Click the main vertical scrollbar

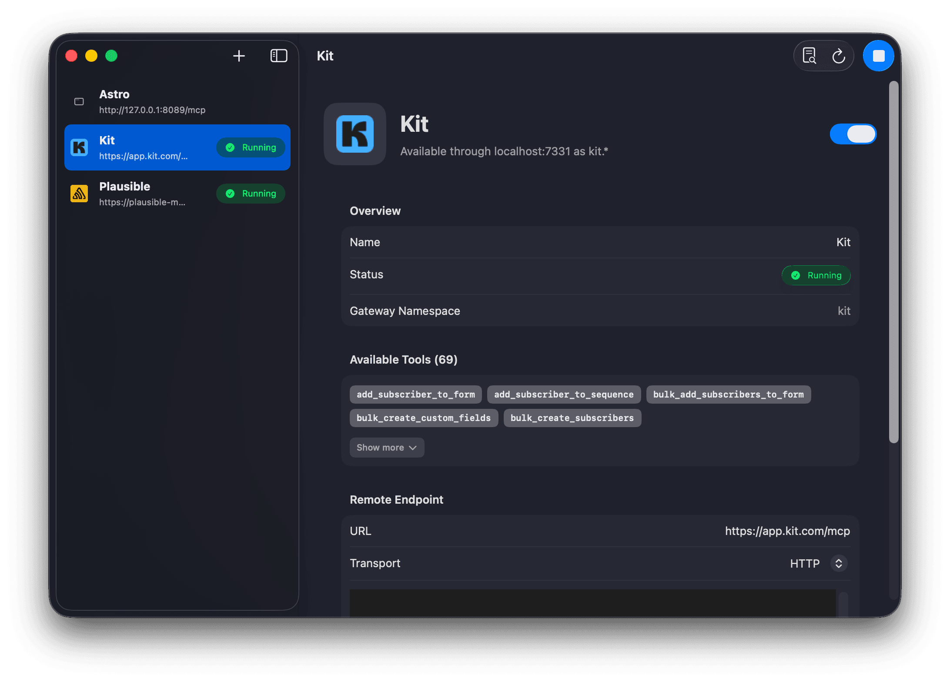(x=893, y=262)
